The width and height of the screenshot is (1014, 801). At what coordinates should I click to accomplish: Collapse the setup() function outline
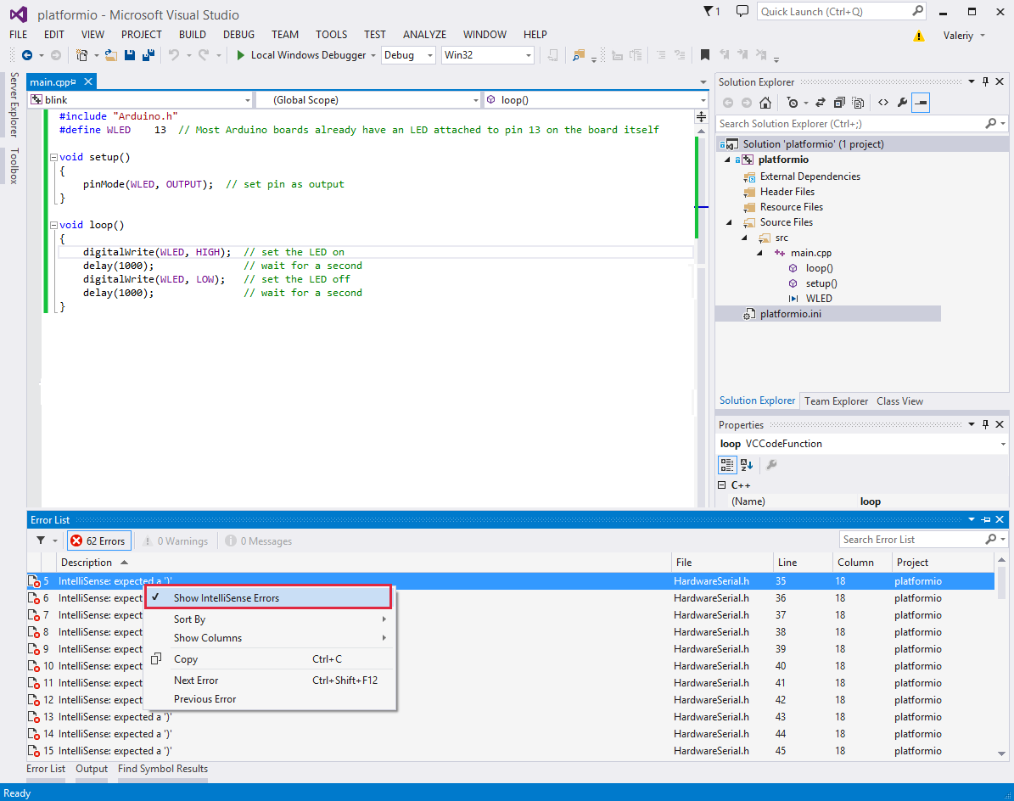54,157
